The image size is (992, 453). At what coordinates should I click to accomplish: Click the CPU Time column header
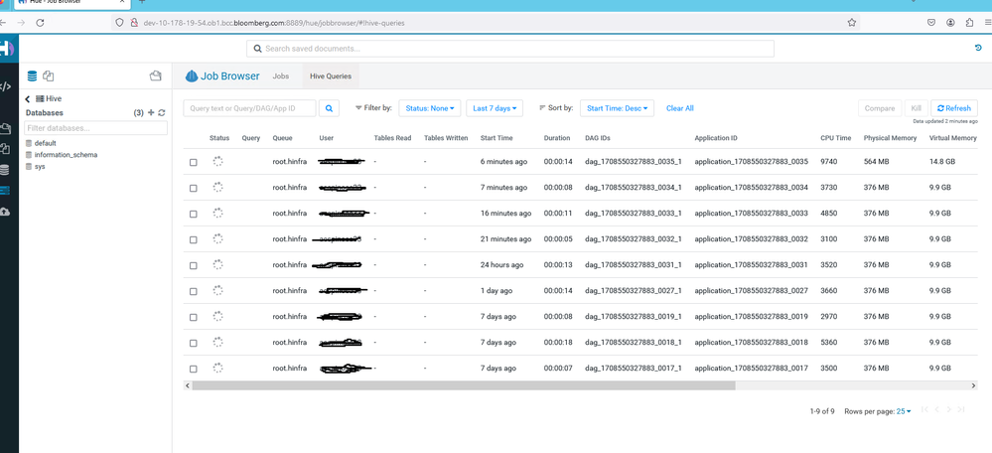836,138
